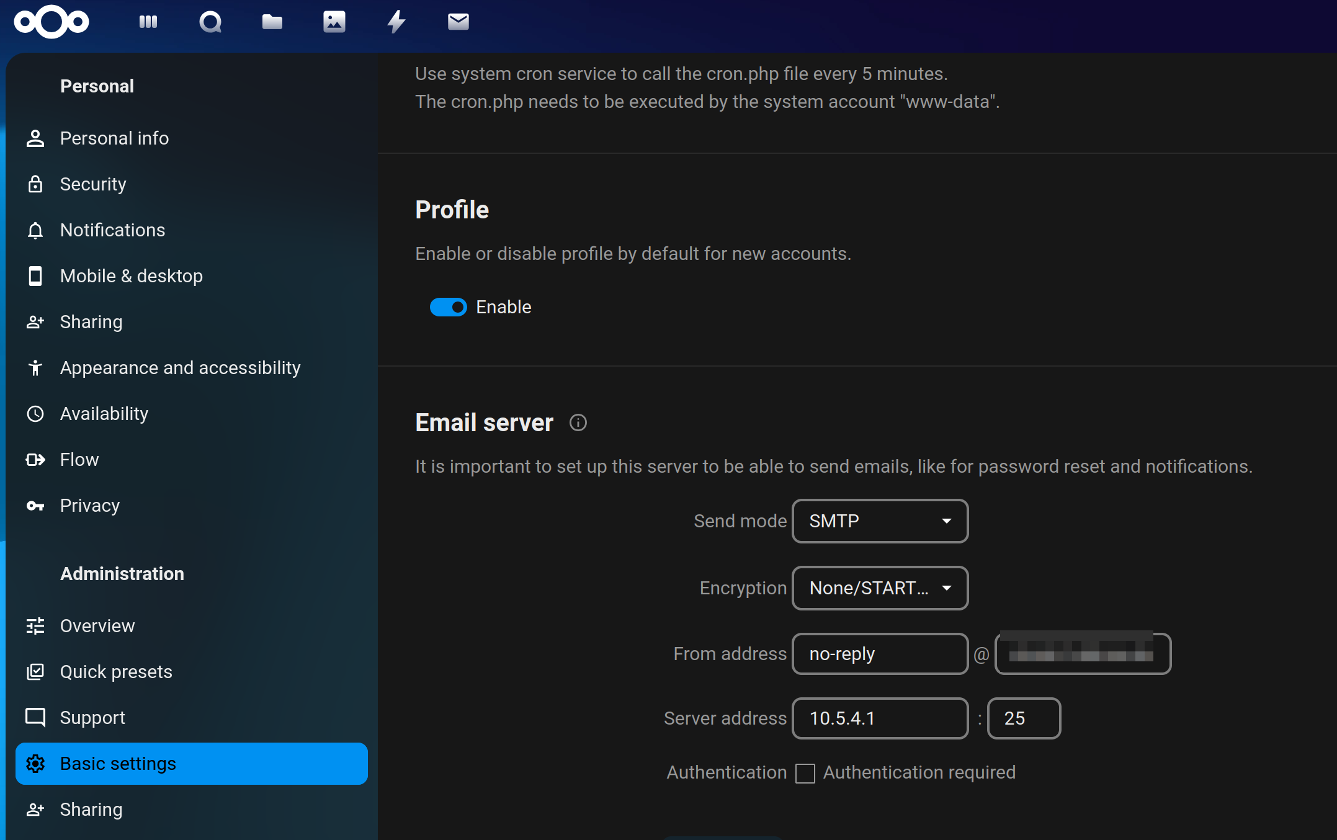The image size is (1337, 840).
Task: Toggle the Profile Enable switch
Action: click(448, 307)
